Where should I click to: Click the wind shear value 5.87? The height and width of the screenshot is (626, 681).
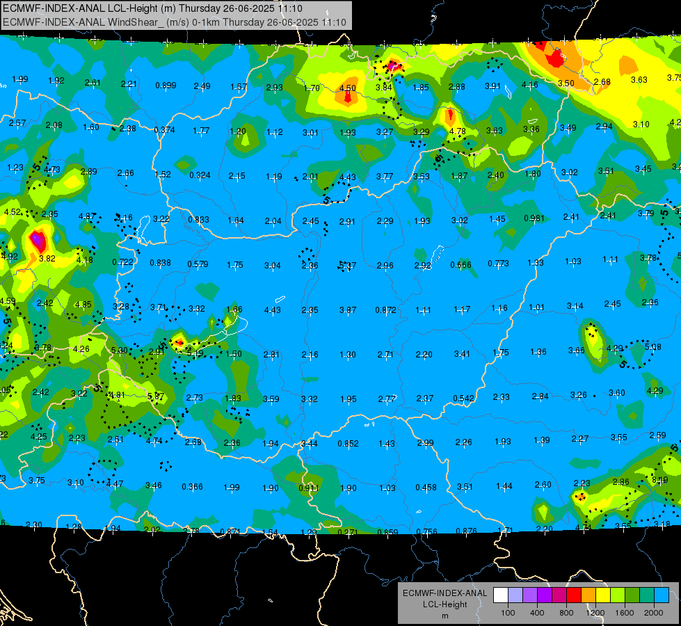click(x=156, y=396)
